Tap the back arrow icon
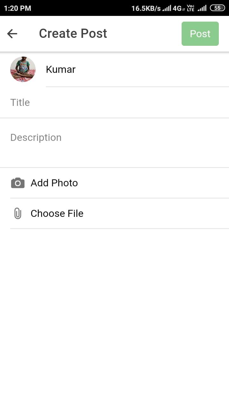Screen dimensions: 229x407 12,34
